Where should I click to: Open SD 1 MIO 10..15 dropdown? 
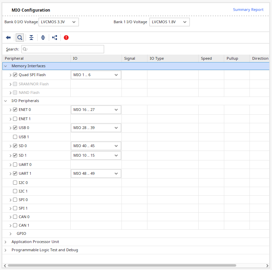pyautogui.click(x=96, y=155)
